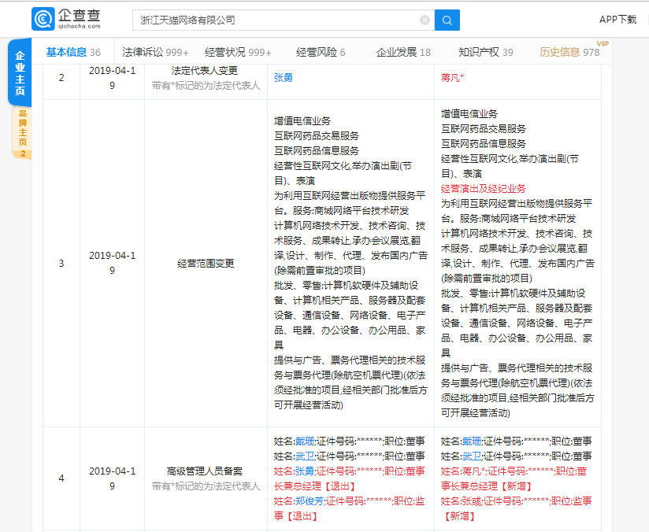The height and width of the screenshot is (532, 649).
Task: Select the 企业主页 side tab
Action: coord(20,73)
